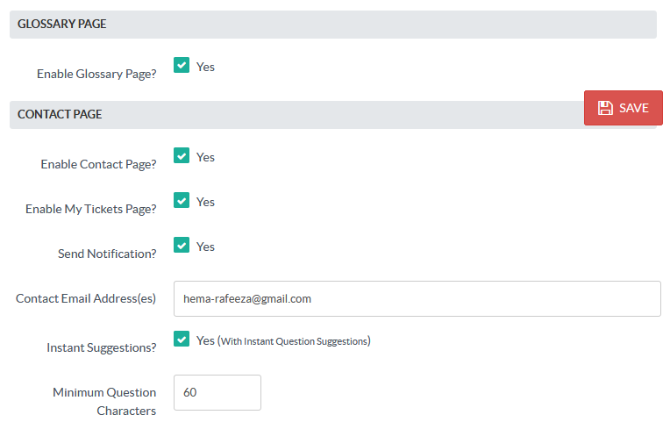
Task: Click the Glossary Page section header
Action: pyautogui.click(x=61, y=24)
